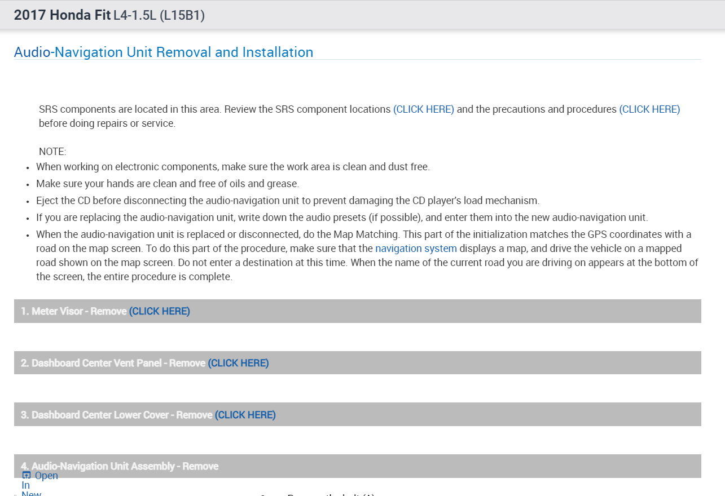Click the '2017 Honda Fit' vehicle title
725x496 pixels.
[62, 15]
